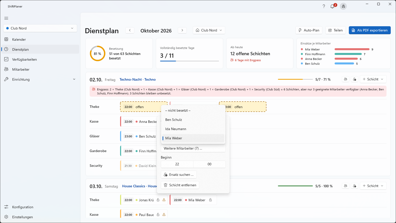Open the hamburger navigation menu
Image resolution: width=396 pixels, height=223 pixels.
[6, 18]
